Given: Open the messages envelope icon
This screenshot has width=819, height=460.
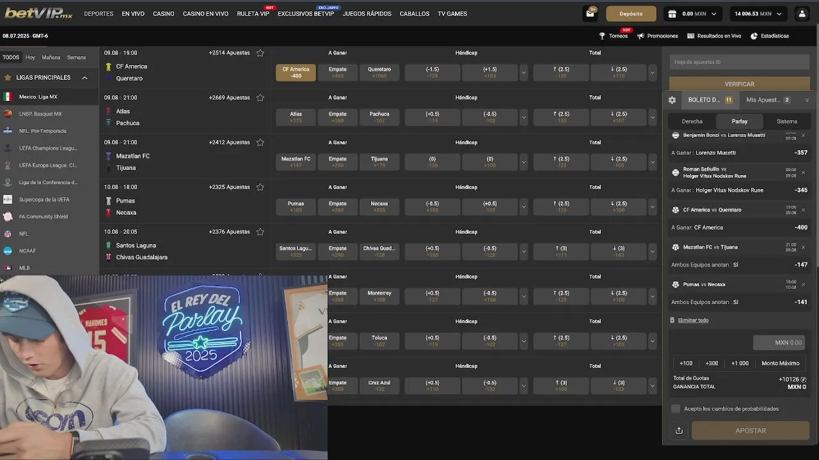Looking at the screenshot, I should pos(590,13).
